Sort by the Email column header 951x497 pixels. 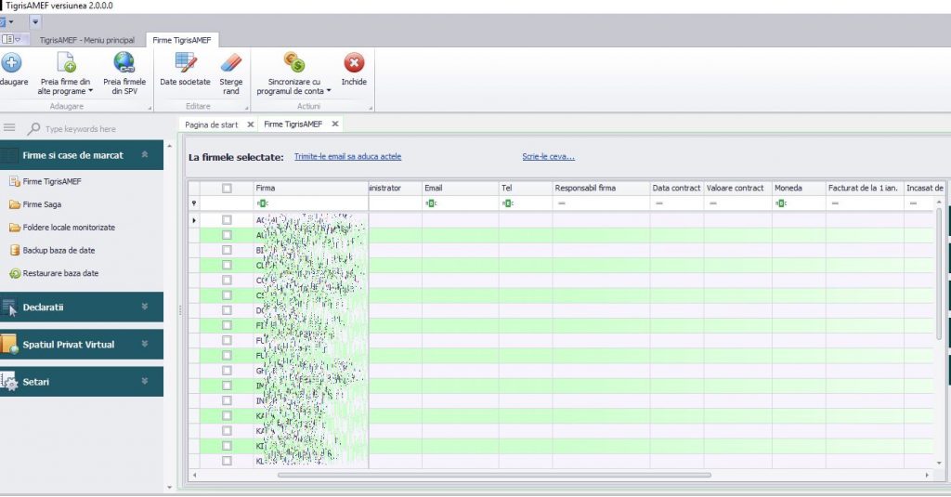[461, 189]
